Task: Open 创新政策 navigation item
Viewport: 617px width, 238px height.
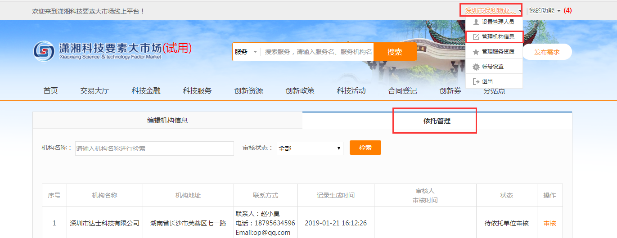Action: tap(300, 91)
